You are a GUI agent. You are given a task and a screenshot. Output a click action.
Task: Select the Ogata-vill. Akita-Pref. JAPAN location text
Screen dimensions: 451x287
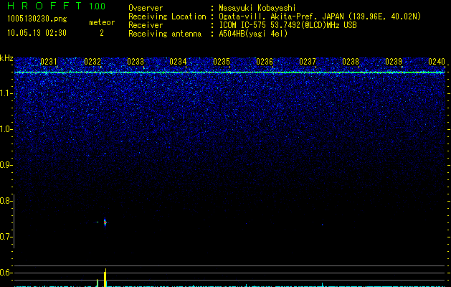click(320, 17)
